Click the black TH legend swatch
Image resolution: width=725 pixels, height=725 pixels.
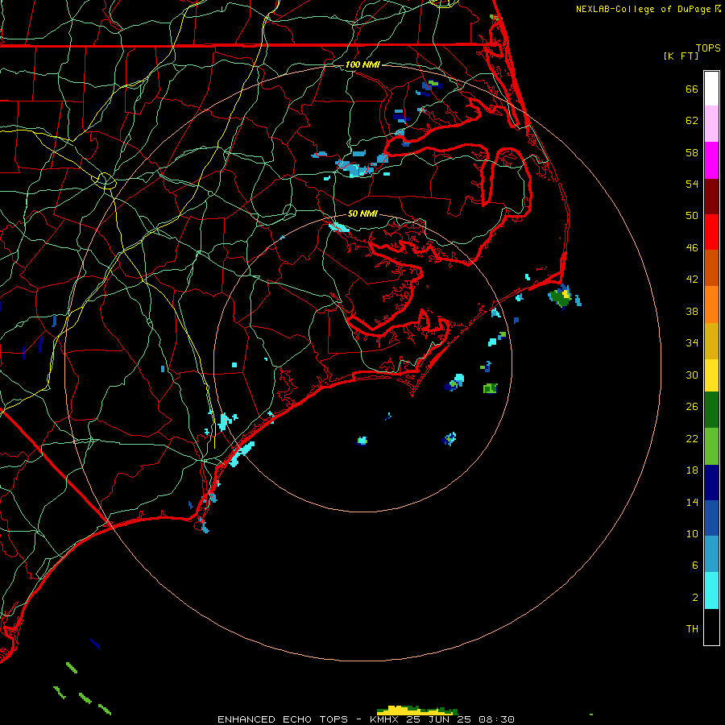[711, 627]
